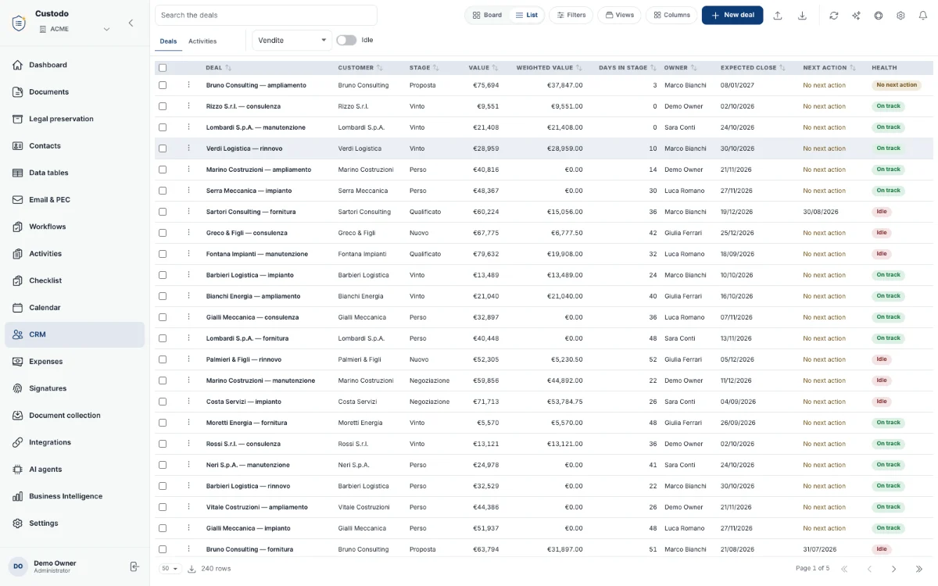Viewport: 938px width, 586px height.
Task: Go to Legal preservation
Action: tap(74, 119)
